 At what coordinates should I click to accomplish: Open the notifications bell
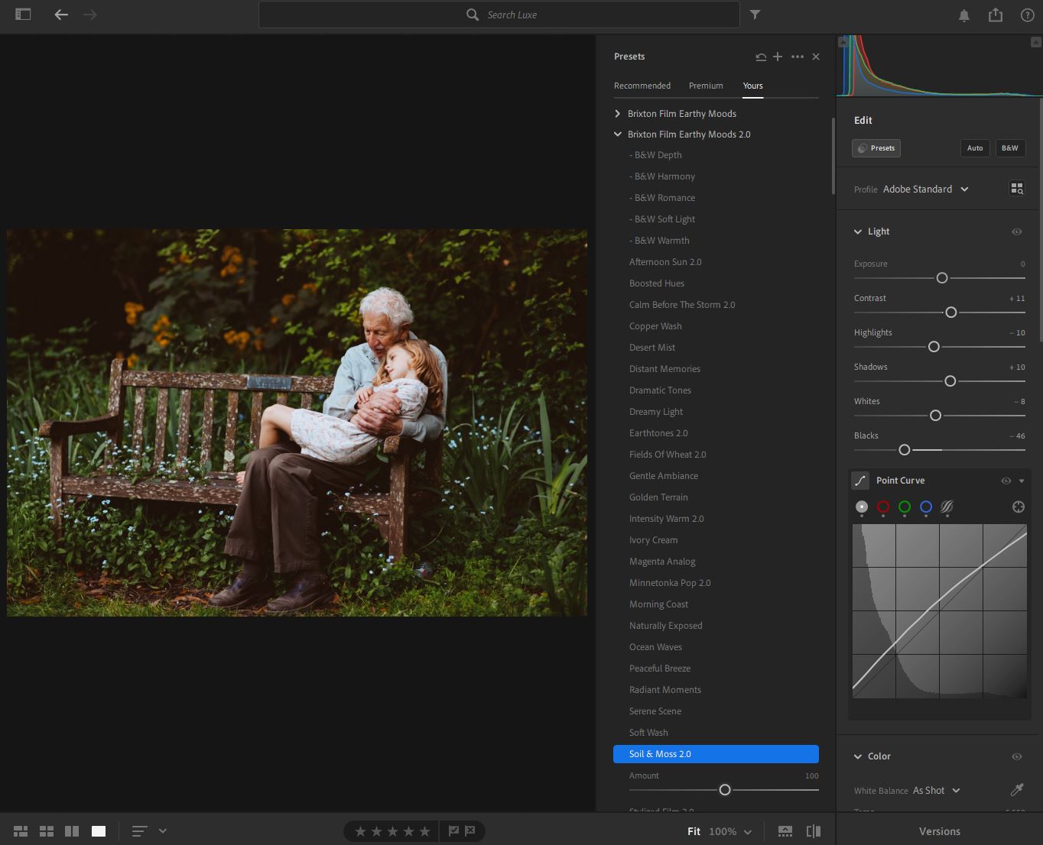point(964,15)
